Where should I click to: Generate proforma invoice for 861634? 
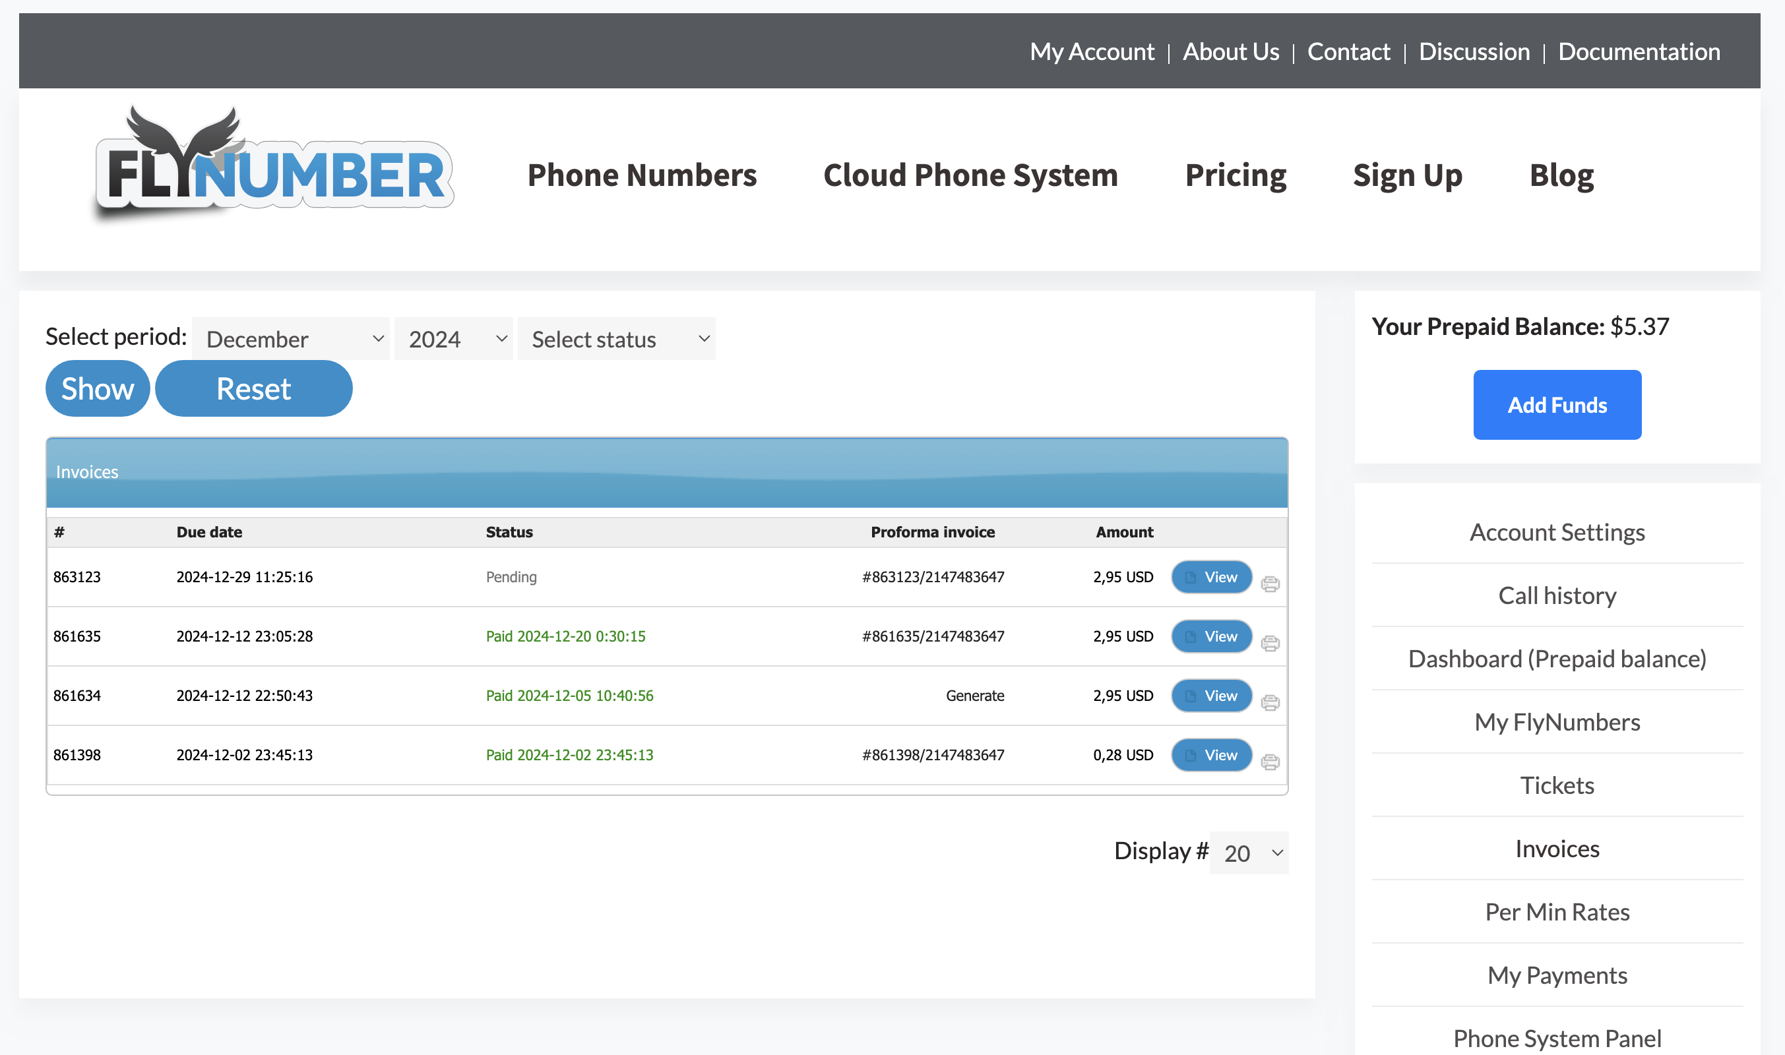point(975,695)
